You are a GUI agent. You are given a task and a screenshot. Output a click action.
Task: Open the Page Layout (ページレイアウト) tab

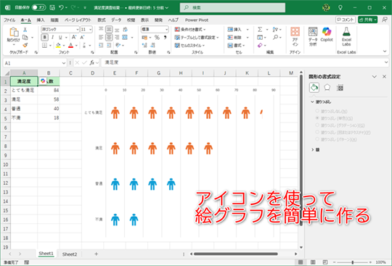[78, 20]
